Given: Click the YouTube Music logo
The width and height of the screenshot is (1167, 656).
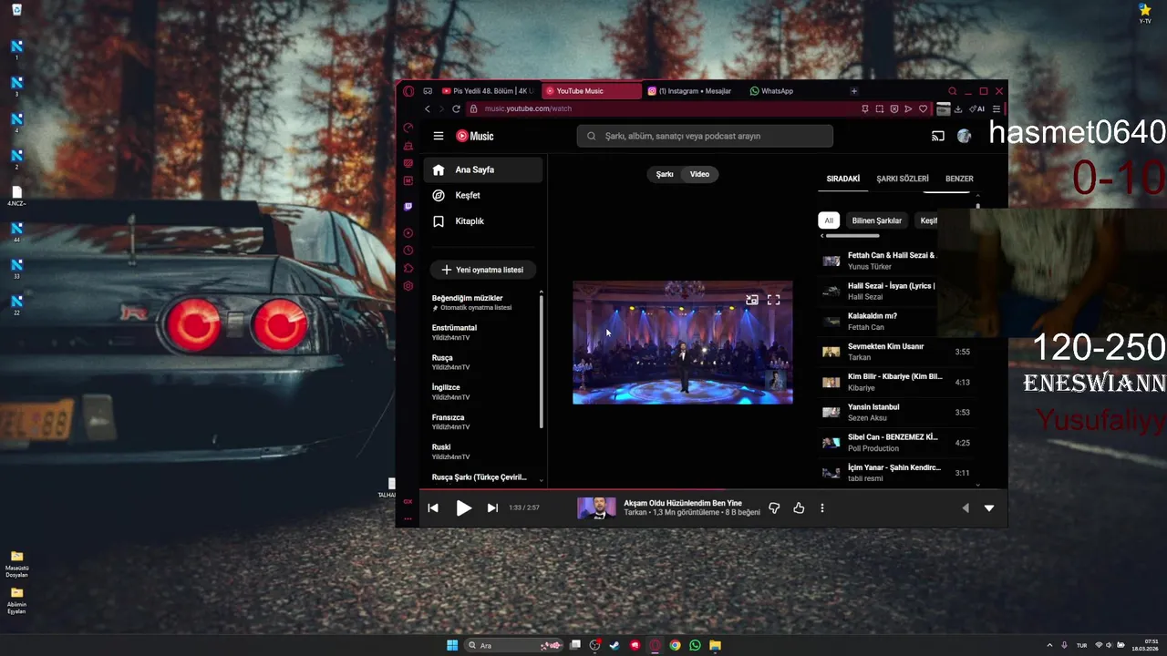Looking at the screenshot, I should (475, 136).
